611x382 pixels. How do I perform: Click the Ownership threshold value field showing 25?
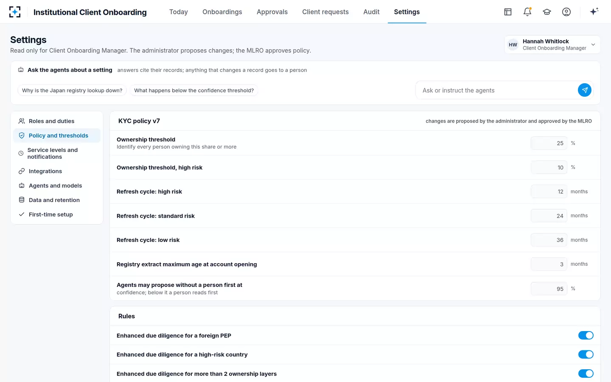(x=549, y=143)
